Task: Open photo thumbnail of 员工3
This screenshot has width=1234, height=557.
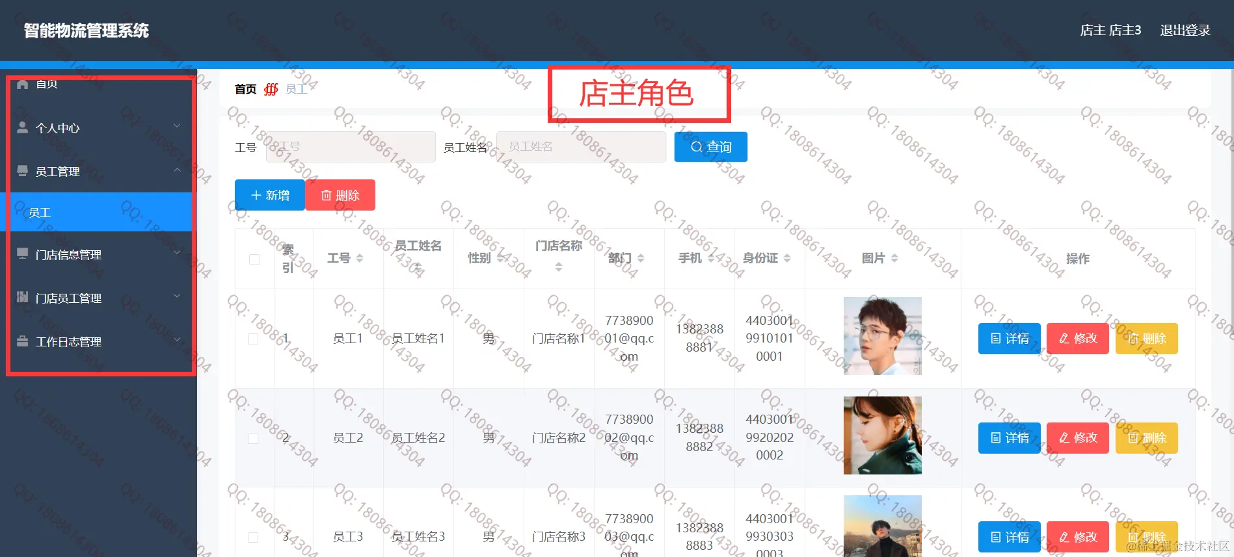Action: (x=882, y=526)
